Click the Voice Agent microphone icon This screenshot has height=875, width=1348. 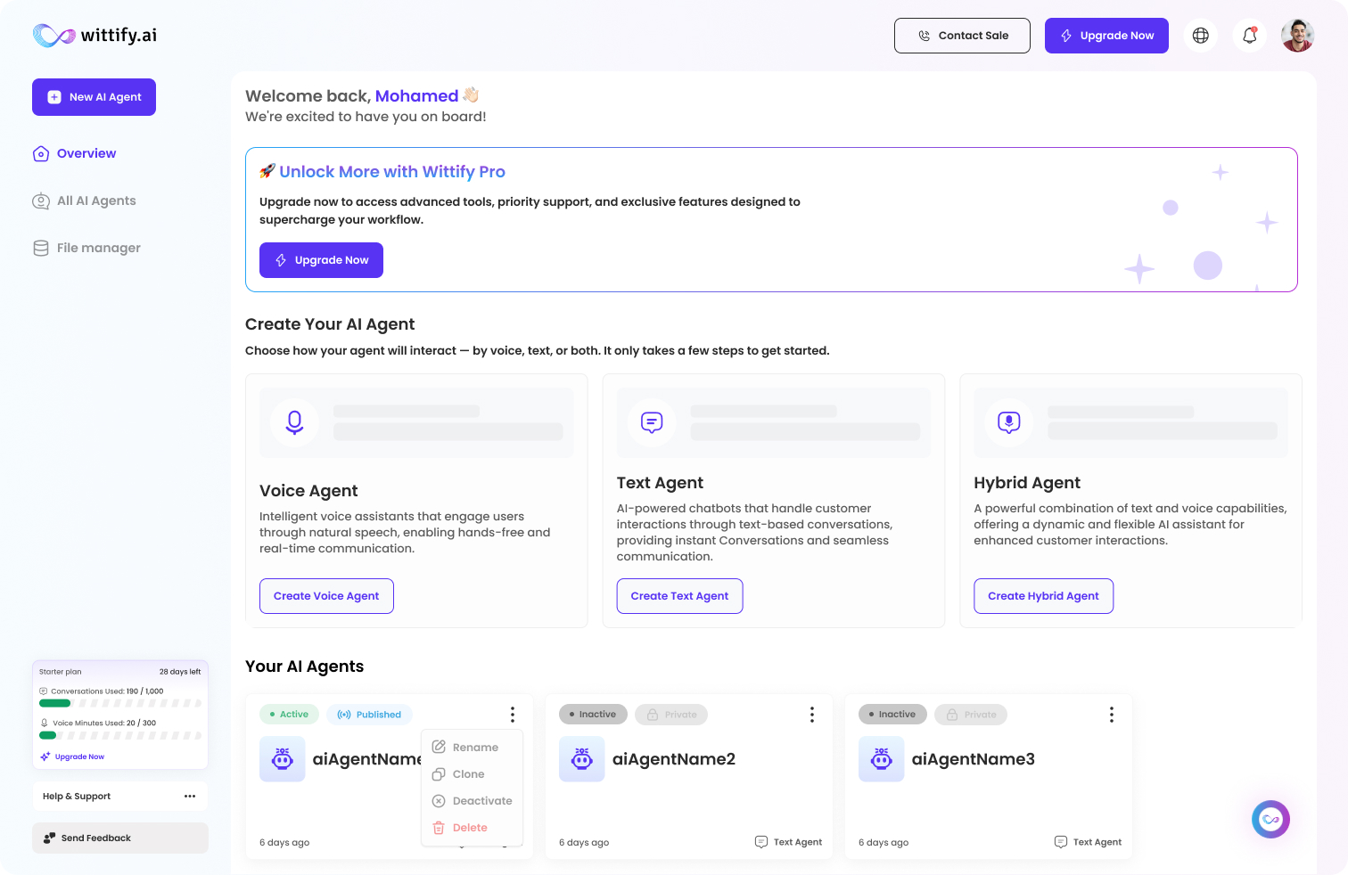295,421
